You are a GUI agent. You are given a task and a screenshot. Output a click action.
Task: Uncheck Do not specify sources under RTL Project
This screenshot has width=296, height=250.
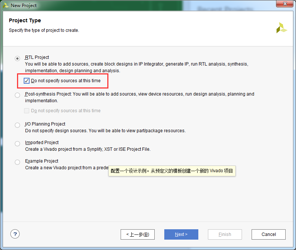pos(27,81)
